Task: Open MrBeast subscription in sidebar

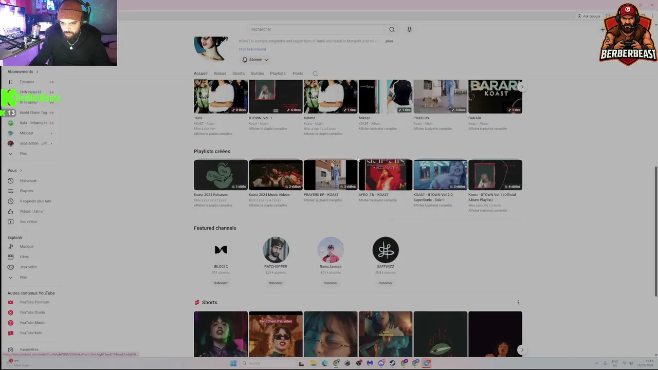Action: click(x=26, y=133)
